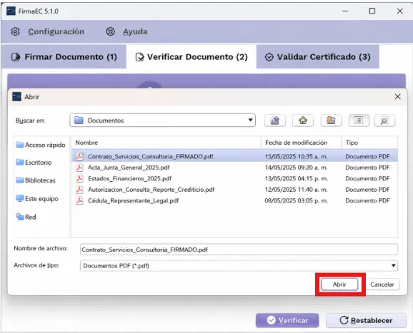
Task: Create a new folder icon
Action: click(x=331, y=121)
